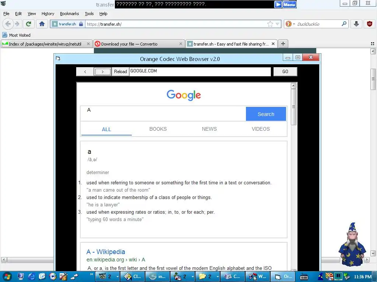Switch to Or... Orange Codec taskbar button

click(x=283, y=277)
